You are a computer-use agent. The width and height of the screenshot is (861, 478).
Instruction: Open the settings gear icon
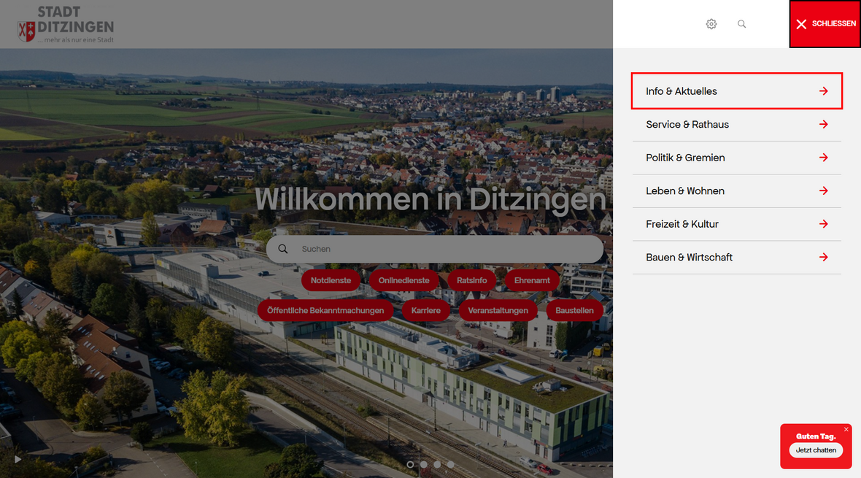tap(711, 23)
